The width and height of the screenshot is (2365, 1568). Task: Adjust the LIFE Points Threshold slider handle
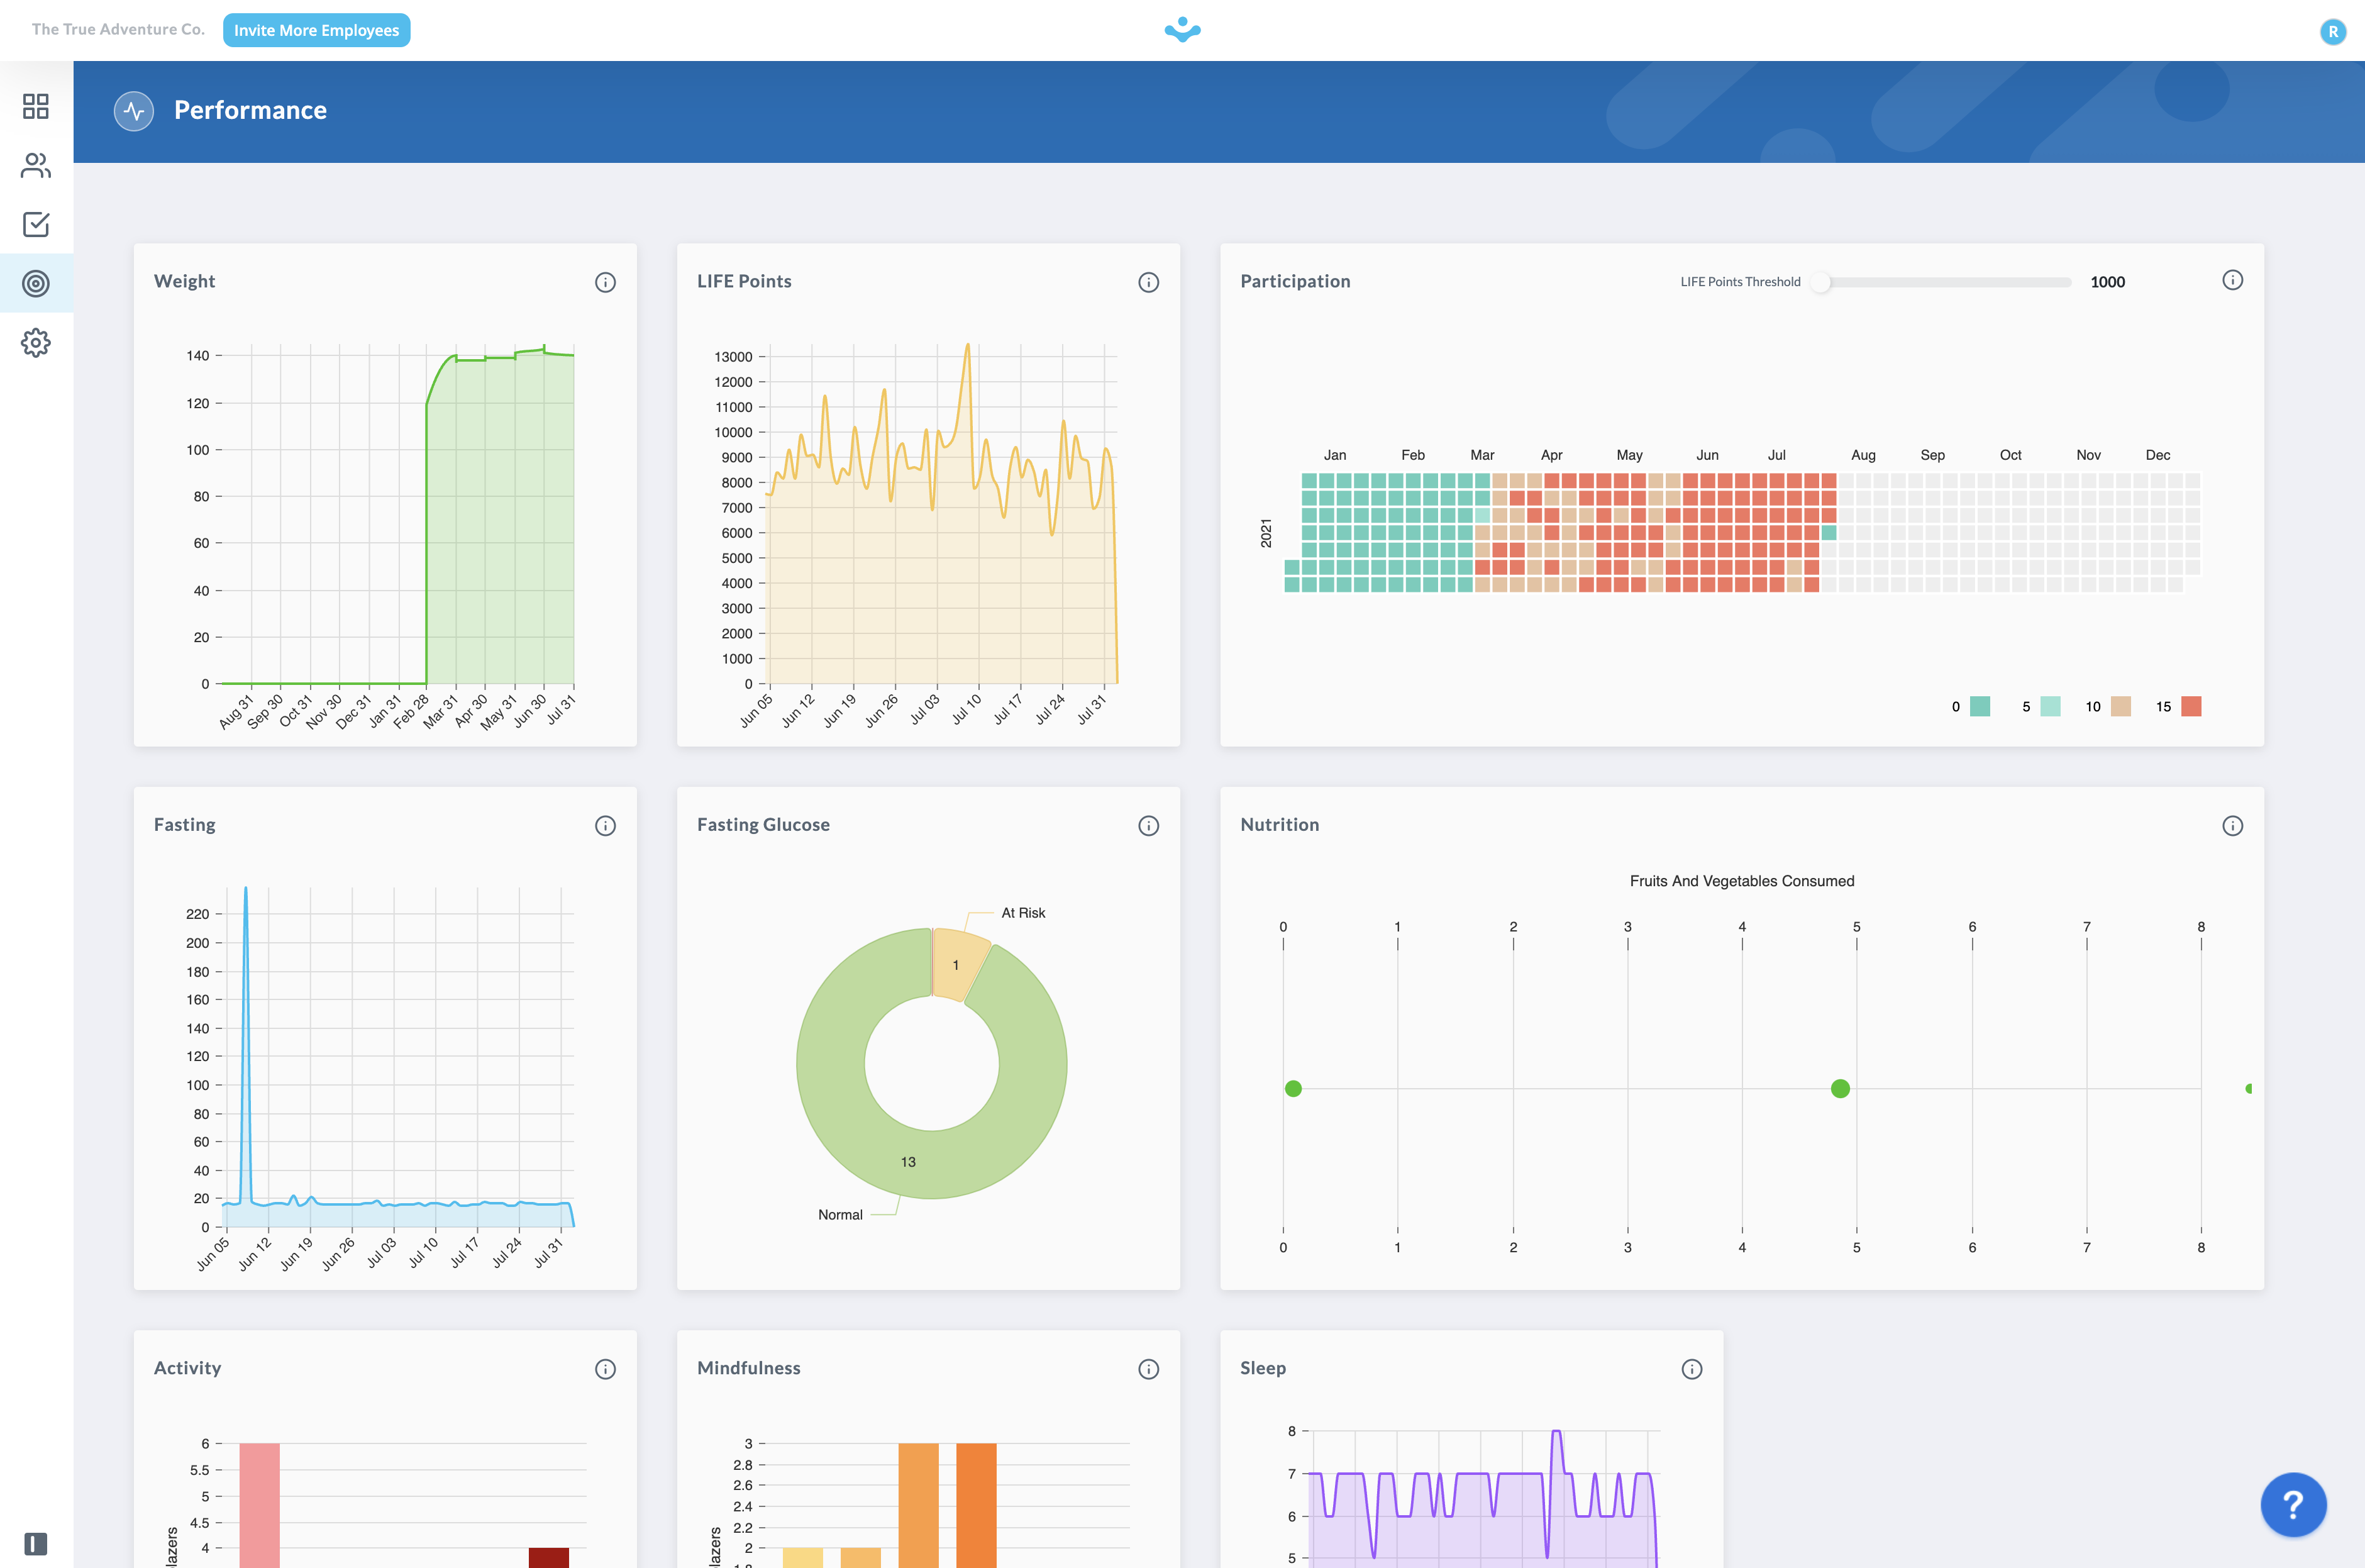pyautogui.click(x=1820, y=282)
